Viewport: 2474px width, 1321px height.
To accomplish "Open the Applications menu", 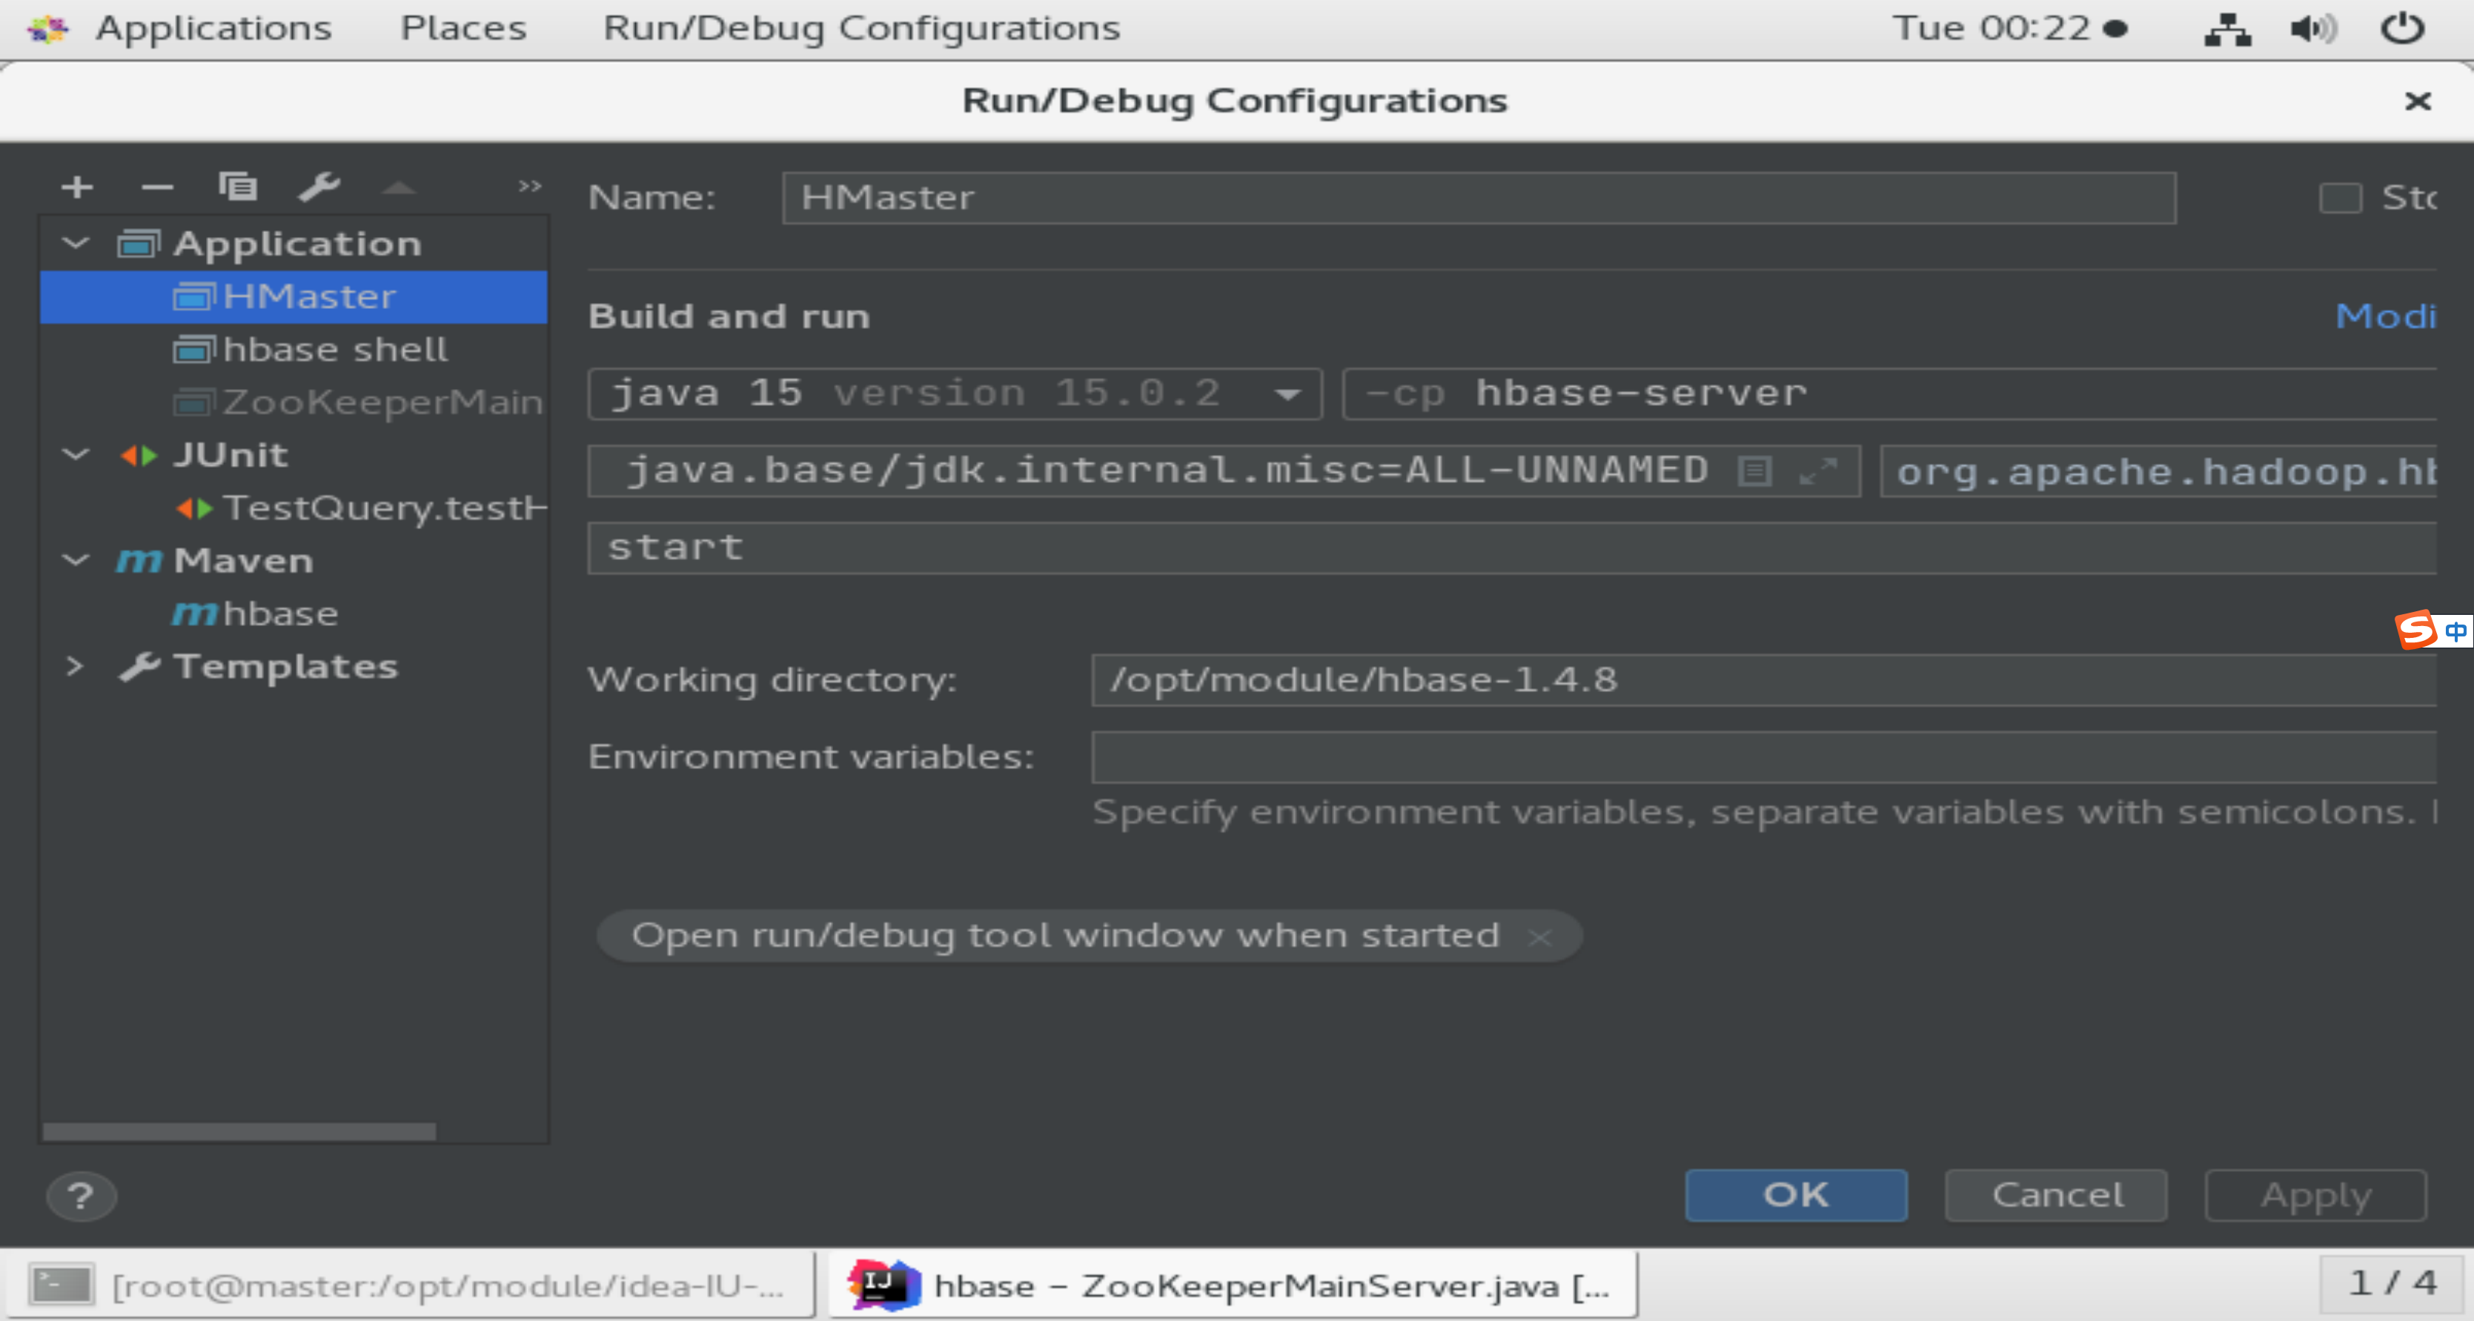I will point(213,29).
